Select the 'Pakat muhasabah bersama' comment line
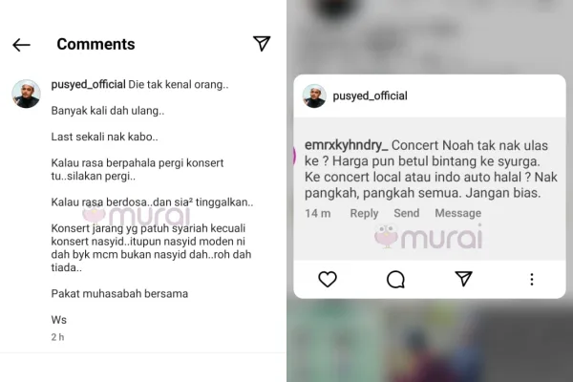The image size is (573, 382). tap(119, 294)
